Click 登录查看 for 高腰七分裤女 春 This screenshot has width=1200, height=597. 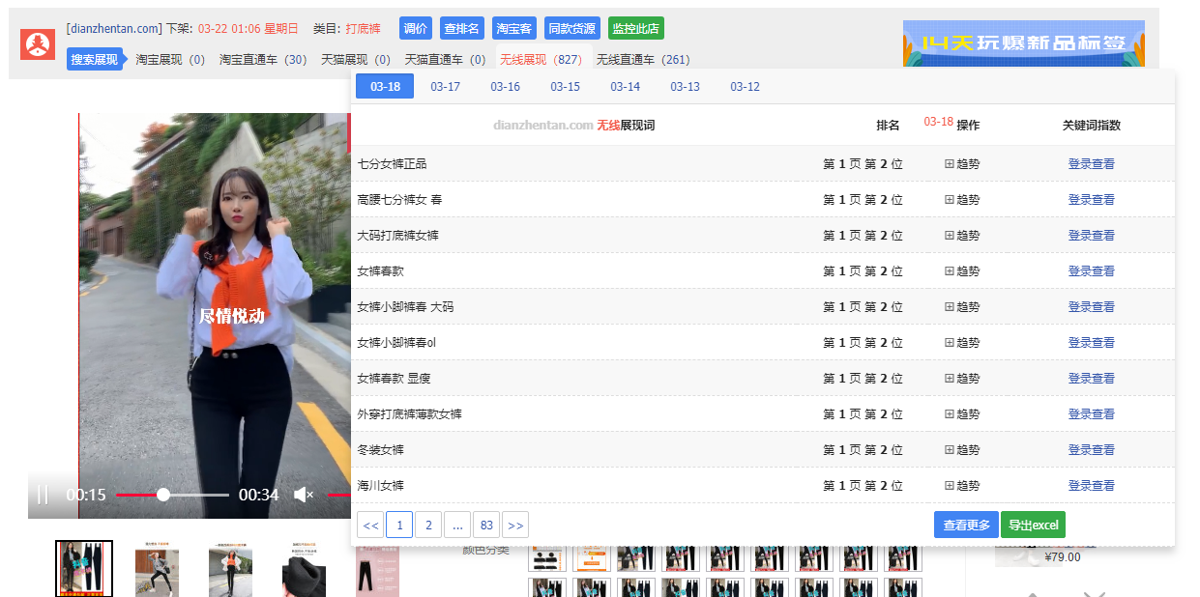coord(1092,199)
